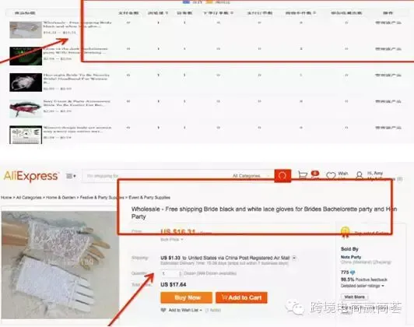Click the Add to Wish List heart icon
Screen dimensions: 414x327
click(163, 310)
